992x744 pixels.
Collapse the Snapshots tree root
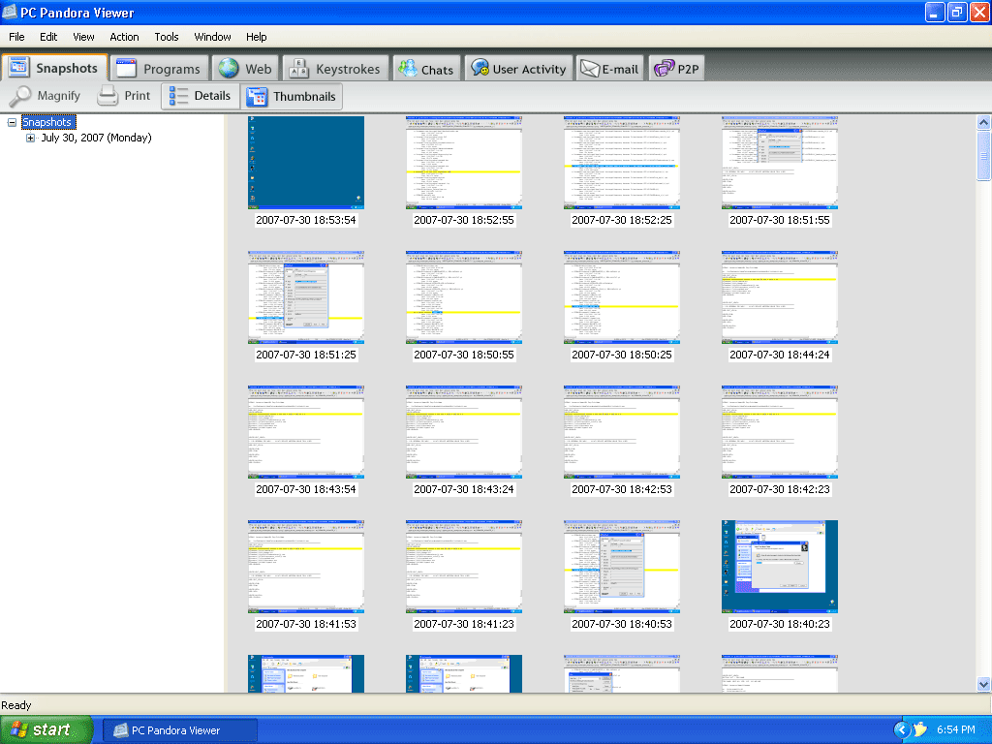(x=13, y=123)
